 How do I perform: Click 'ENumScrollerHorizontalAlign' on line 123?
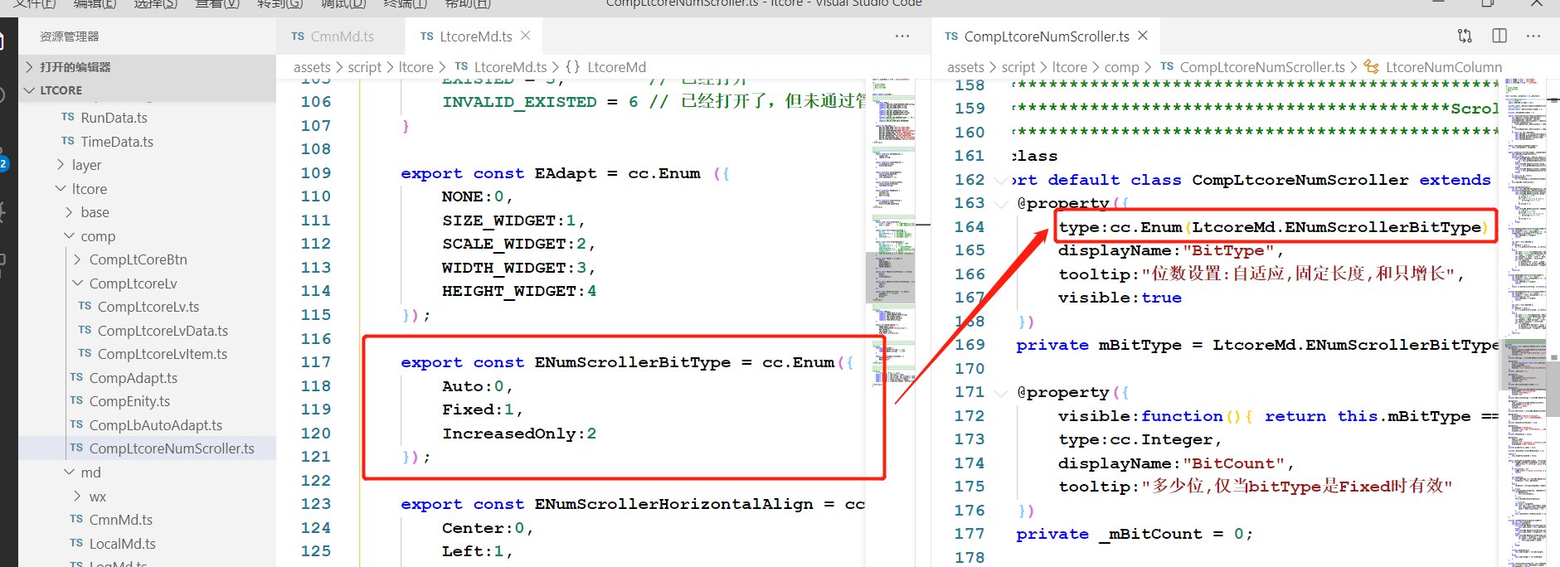673,504
